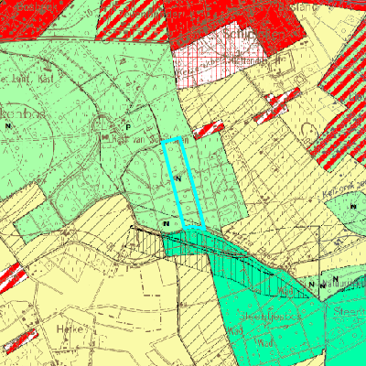Click the Steentjesbos forest label
366x366 pixels.
[x=270, y=317]
